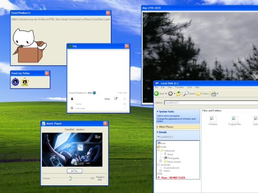Toggle the Folders button in Local Disk toolbar
The height and width of the screenshot is (193, 258).
[x=203, y=93]
